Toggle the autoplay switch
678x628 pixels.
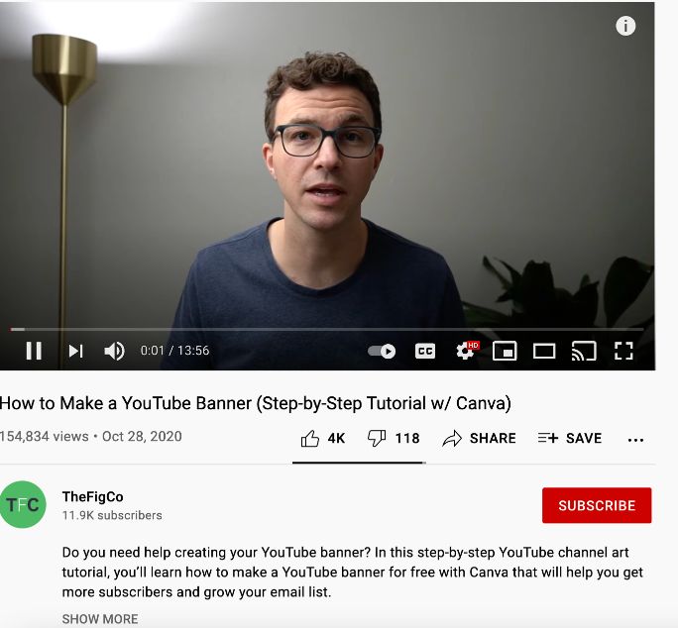pos(382,351)
